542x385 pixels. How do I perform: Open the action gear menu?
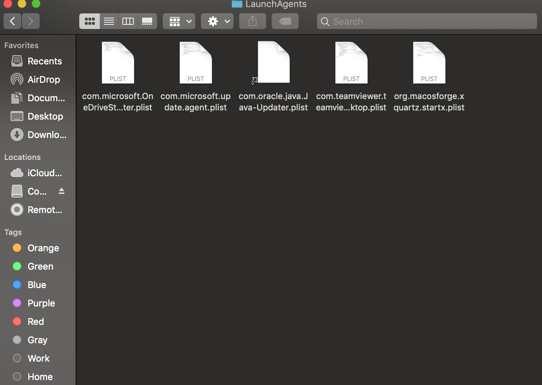[x=217, y=21]
